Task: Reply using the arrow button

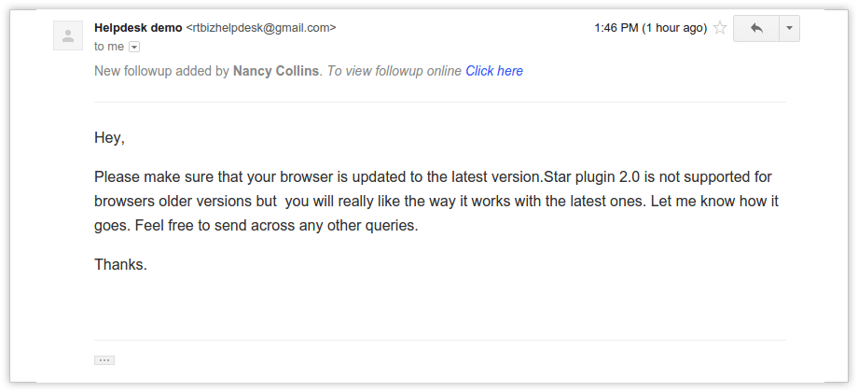Action: pyautogui.click(x=756, y=29)
